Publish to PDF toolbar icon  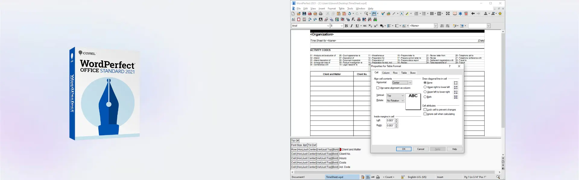coord(310,13)
